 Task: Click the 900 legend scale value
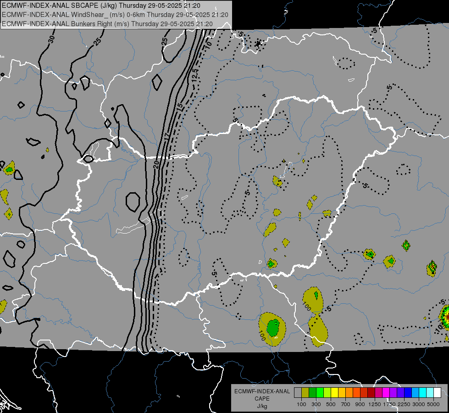(360, 404)
